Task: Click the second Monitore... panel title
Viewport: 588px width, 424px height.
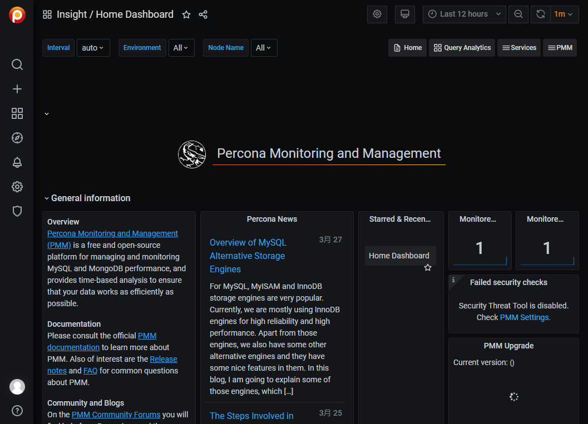Action: click(545, 219)
